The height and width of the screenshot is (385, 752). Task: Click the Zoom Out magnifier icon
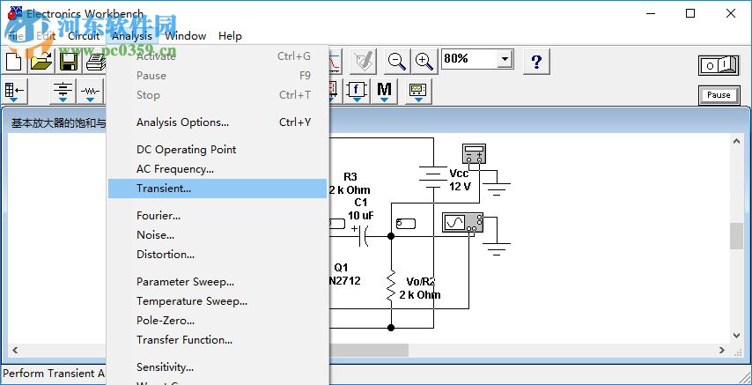click(x=396, y=62)
